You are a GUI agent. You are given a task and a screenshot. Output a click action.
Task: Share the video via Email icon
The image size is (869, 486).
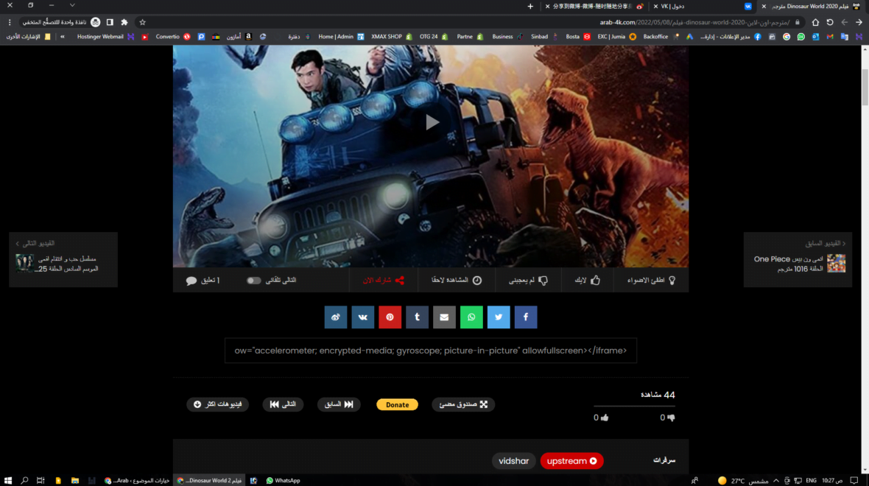tap(444, 317)
